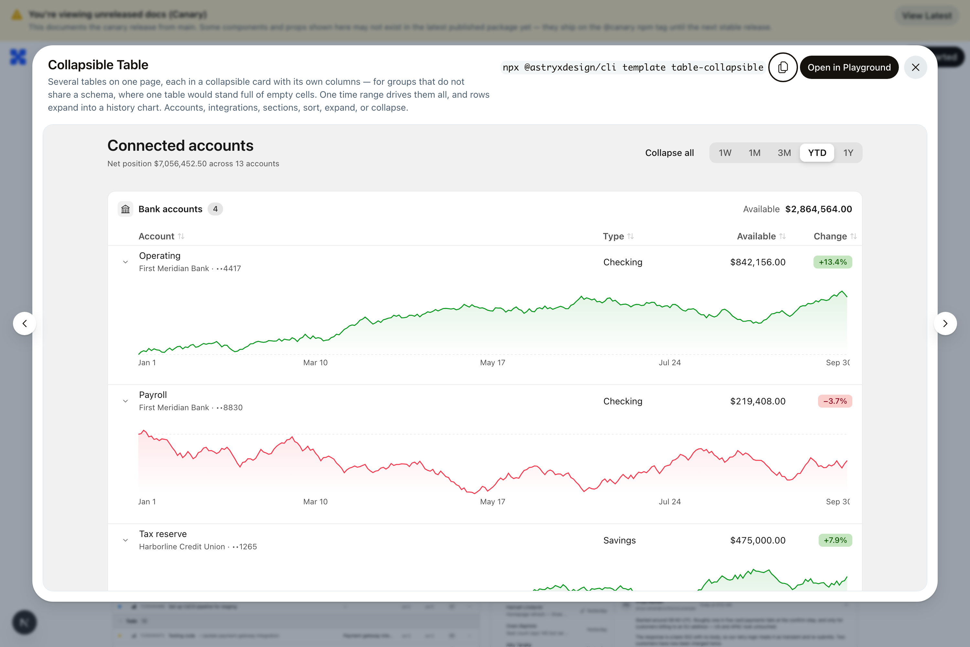Collapse the Payroll account row
The image size is (970, 647).
[x=125, y=401]
